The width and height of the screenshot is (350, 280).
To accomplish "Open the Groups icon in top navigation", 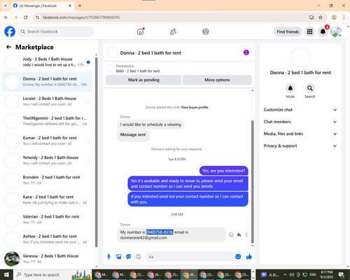I will (206, 31).
